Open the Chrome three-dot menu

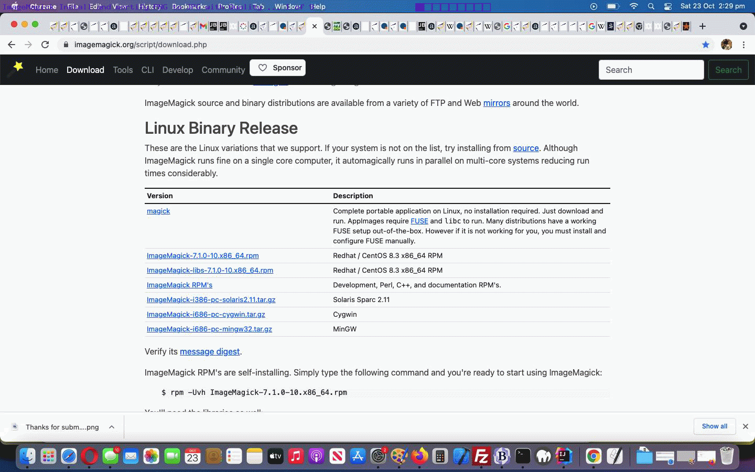tap(743, 45)
